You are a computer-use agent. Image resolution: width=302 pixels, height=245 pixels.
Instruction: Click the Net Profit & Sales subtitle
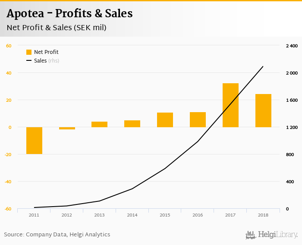point(57,28)
